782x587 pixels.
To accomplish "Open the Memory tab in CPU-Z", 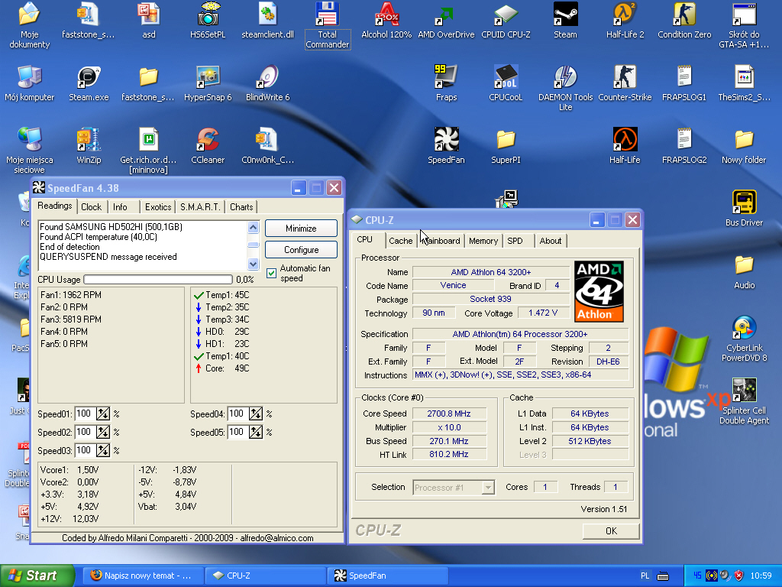I will point(483,241).
